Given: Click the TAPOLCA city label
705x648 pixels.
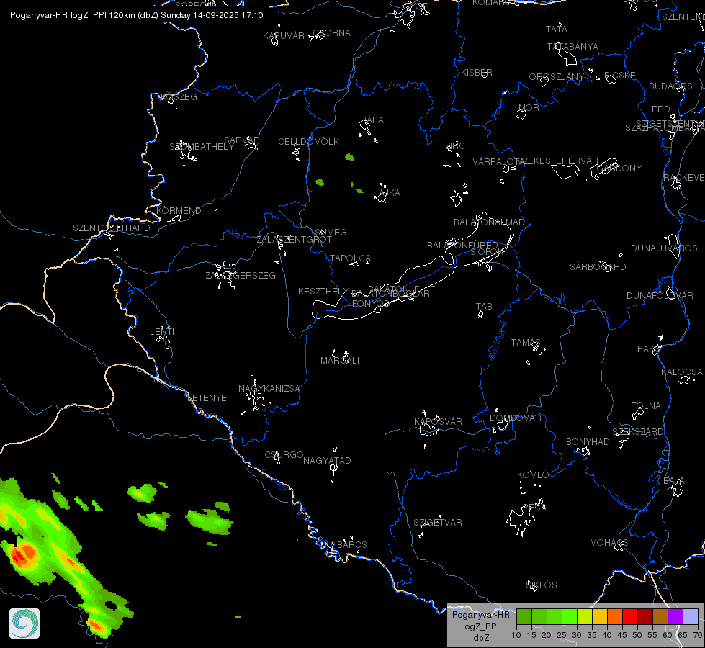Looking at the screenshot, I should [350, 258].
